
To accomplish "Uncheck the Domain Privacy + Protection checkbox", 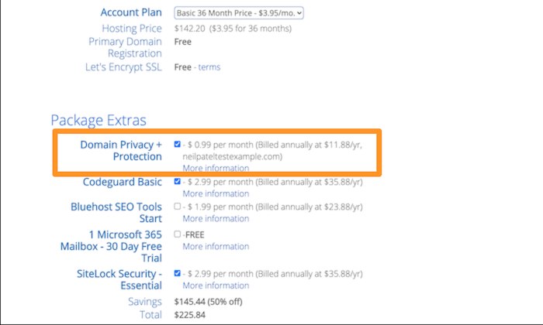I will point(178,145).
